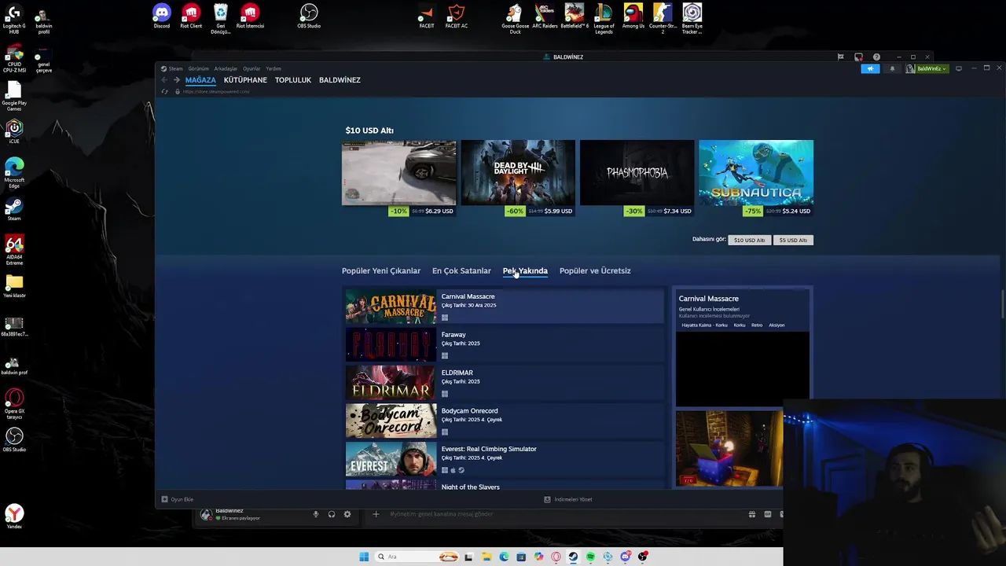Select Carnival Massacre list row
Screen dimensions: 1006x566
pyautogui.click(x=505, y=307)
